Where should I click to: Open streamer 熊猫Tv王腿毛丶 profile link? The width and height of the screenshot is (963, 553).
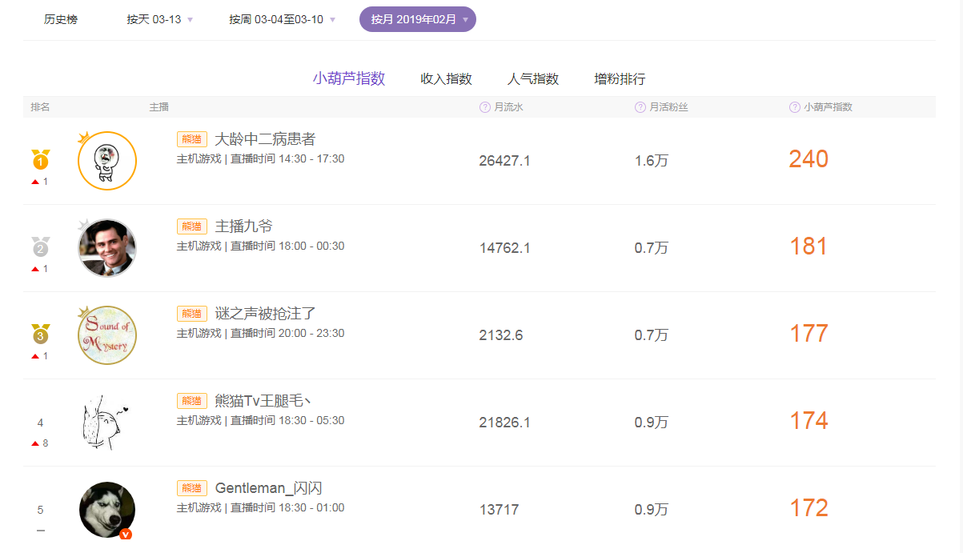point(261,400)
